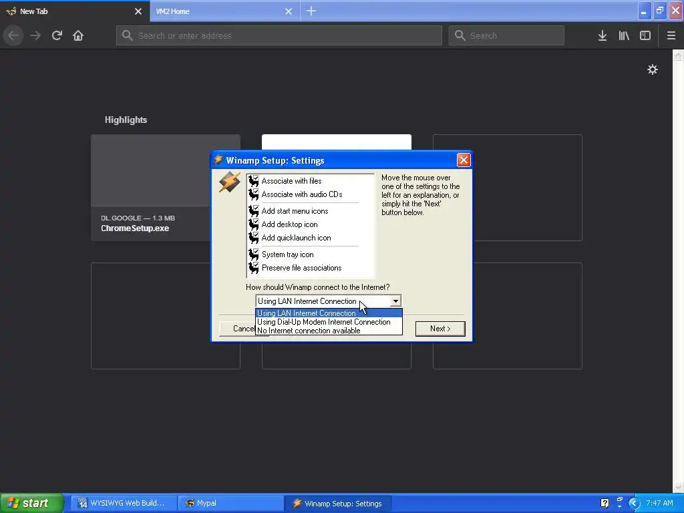The height and width of the screenshot is (513, 684).
Task: Click the magnifier icon in search box
Action: [460, 35]
